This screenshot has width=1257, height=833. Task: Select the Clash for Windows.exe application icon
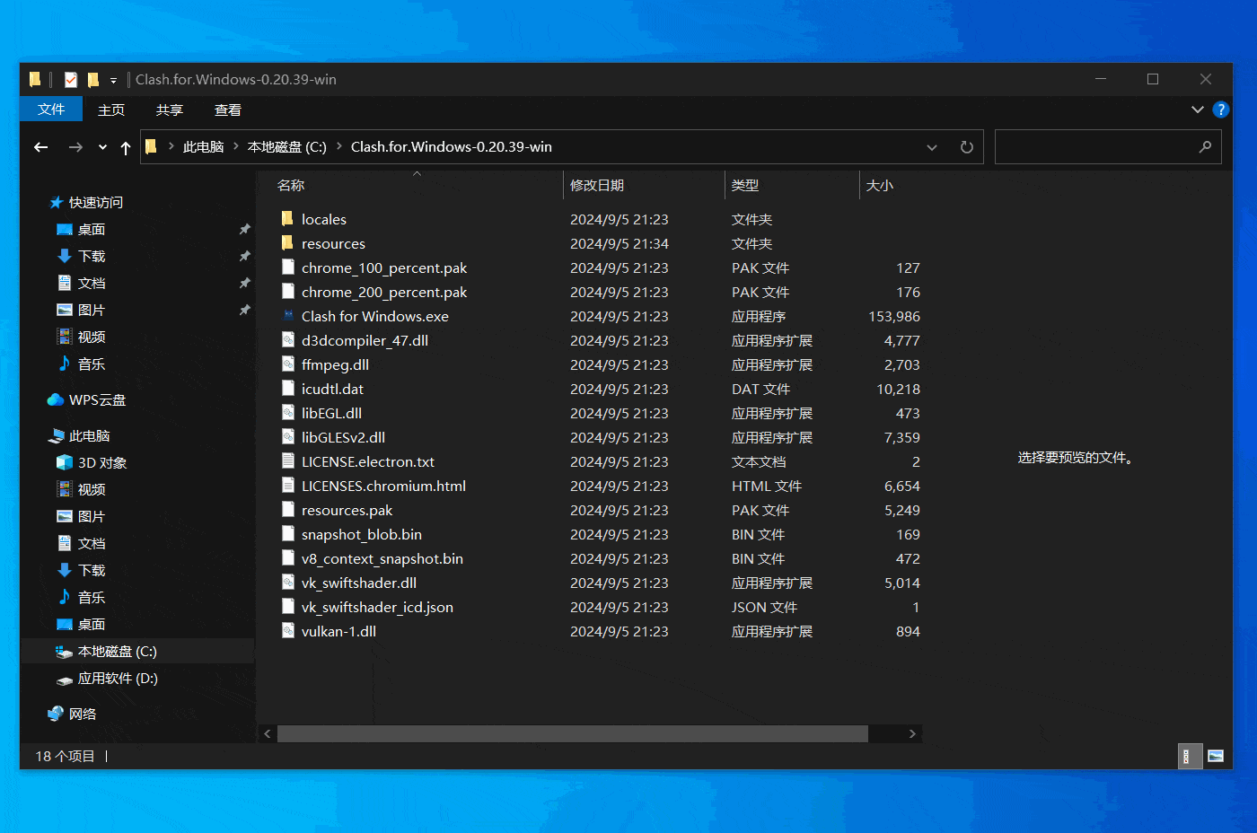pos(288,316)
